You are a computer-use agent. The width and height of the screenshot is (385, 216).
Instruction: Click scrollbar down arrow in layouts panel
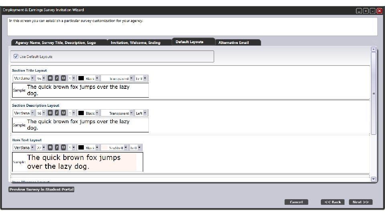(x=373, y=179)
